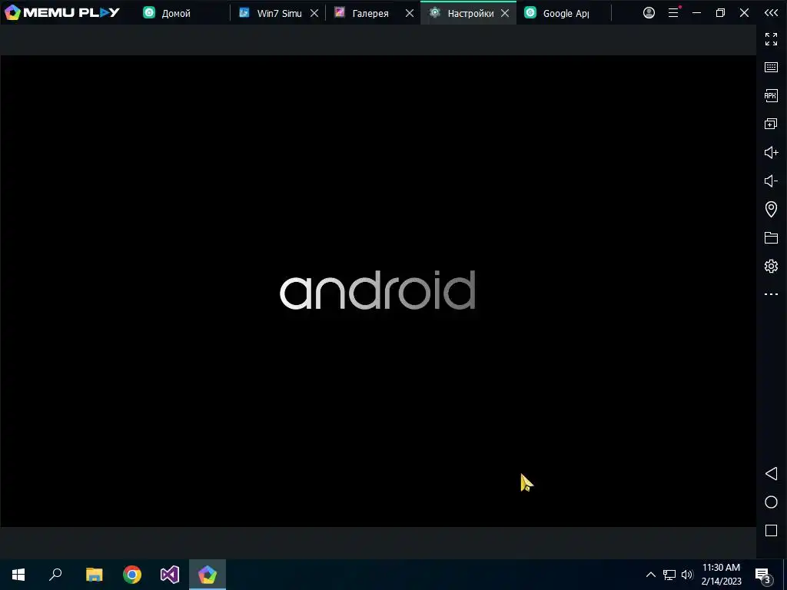The width and height of the screenshot is (787, 590).
Task: Close the Галерея tab
Action: click(x=410, y=14)
